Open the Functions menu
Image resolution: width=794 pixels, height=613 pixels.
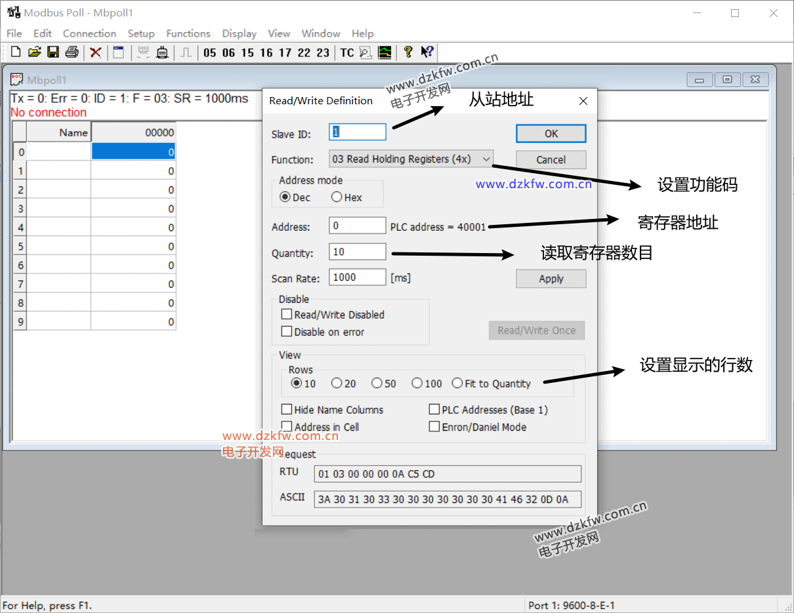[188, 33]
